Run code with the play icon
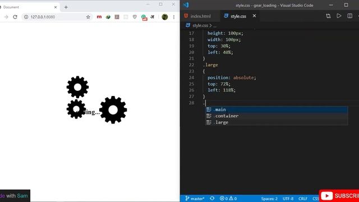The width and height of the screenshot is (359, 202). coord(339,16)
